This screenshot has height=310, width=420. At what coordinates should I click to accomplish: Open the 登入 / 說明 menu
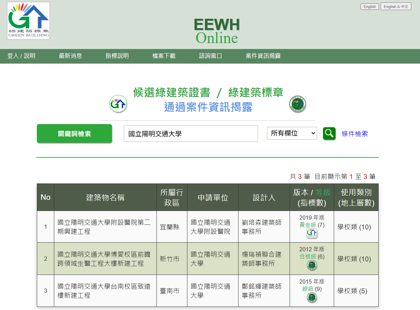[x=21, y=56]
